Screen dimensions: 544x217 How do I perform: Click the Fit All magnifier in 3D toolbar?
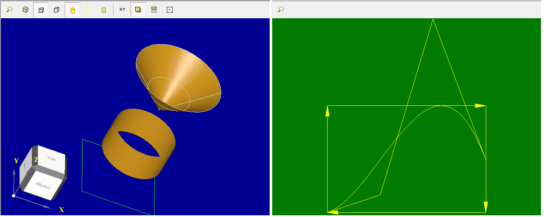9,10
